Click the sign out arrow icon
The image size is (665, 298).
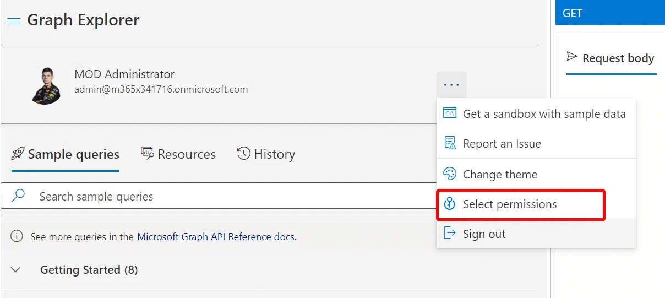[x=450, y=234]
